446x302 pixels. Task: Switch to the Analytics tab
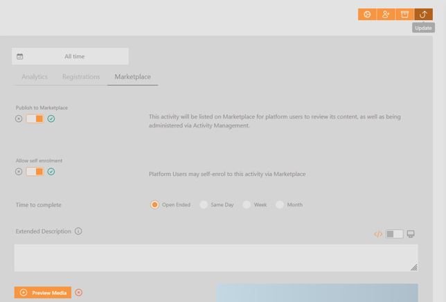click(x=35, y=77)
